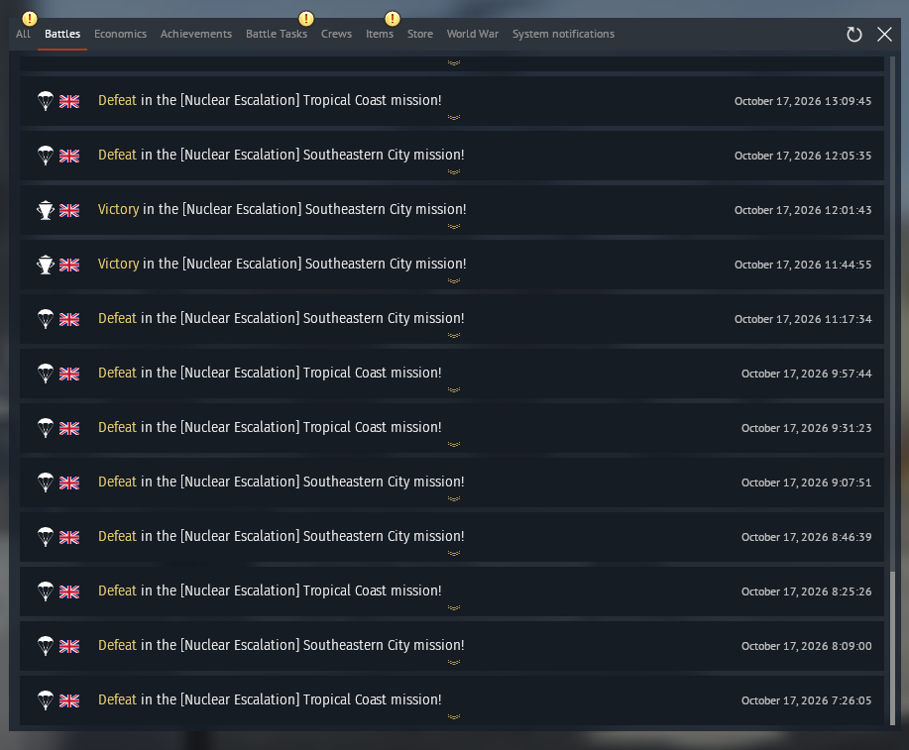Viewport: 909px width, 750px height.
Task: Close the messages window
Action: (x=884, y=35)
